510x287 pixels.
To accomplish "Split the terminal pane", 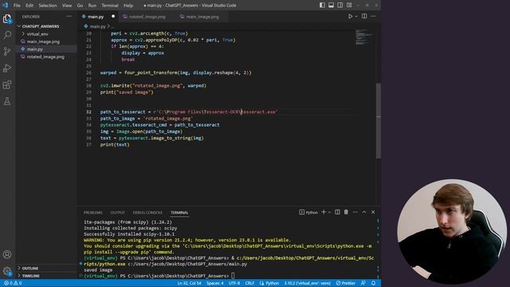I will pos(337,212).
